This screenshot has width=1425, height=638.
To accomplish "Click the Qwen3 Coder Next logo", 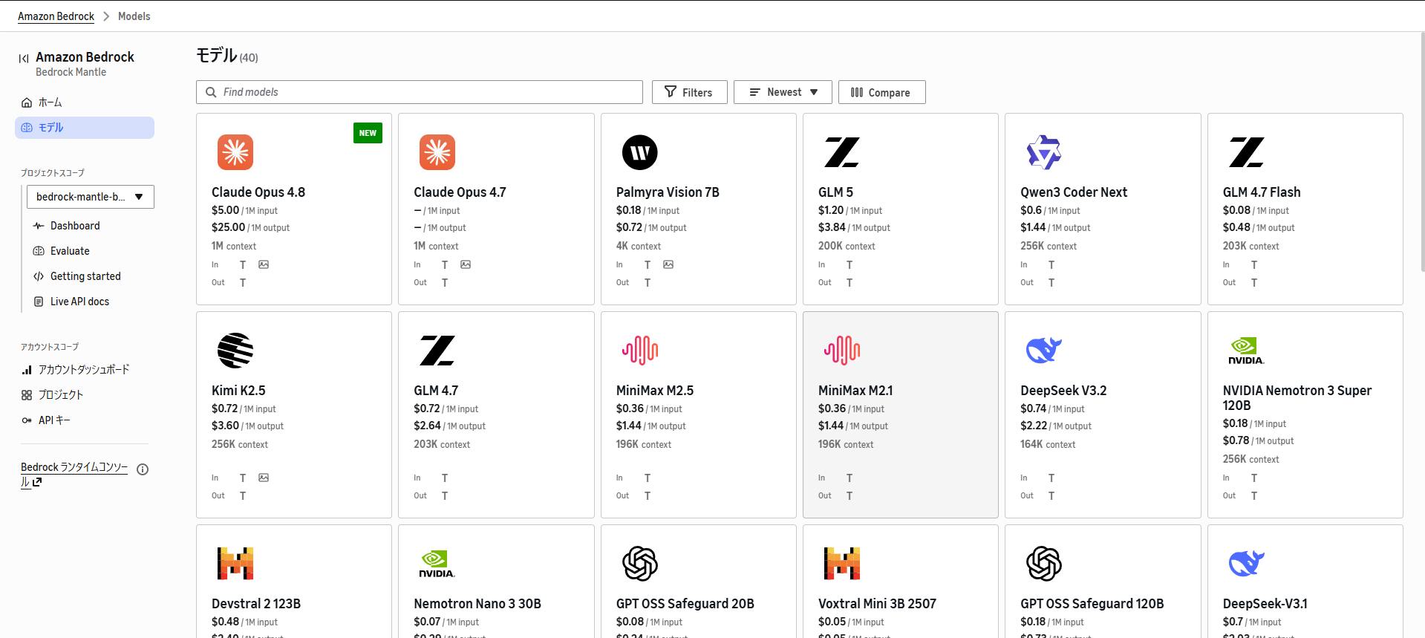I will pyautogui.click(x=1044, y=152).
